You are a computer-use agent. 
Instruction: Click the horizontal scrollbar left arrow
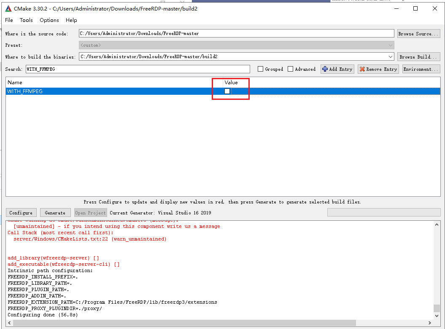tap(9, 323)
